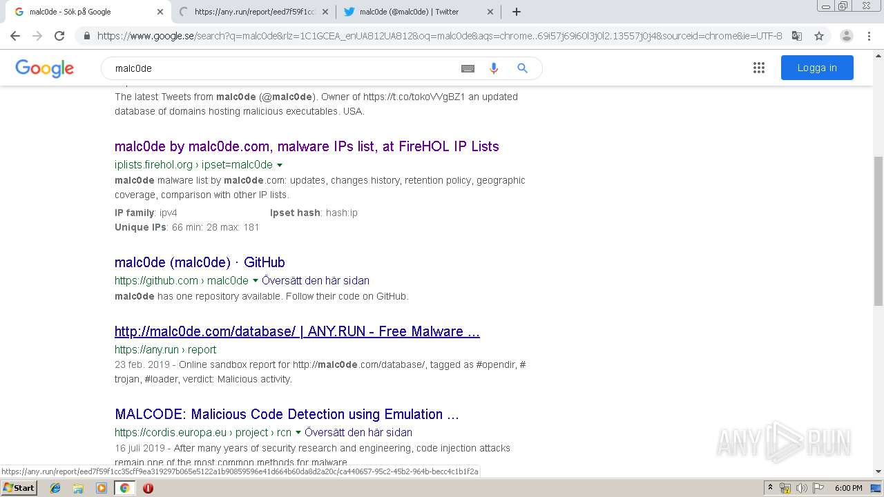Open FireHOL IP Lists malc0de result
The image size is (884, 497).
point(307,146)
